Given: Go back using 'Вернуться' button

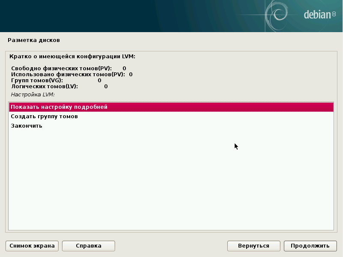Looking at the screenshot, I should [254, 246].
